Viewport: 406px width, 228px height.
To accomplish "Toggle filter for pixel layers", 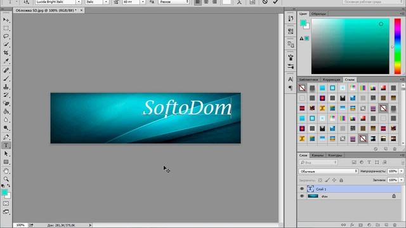I will click(x=354, y=162).
